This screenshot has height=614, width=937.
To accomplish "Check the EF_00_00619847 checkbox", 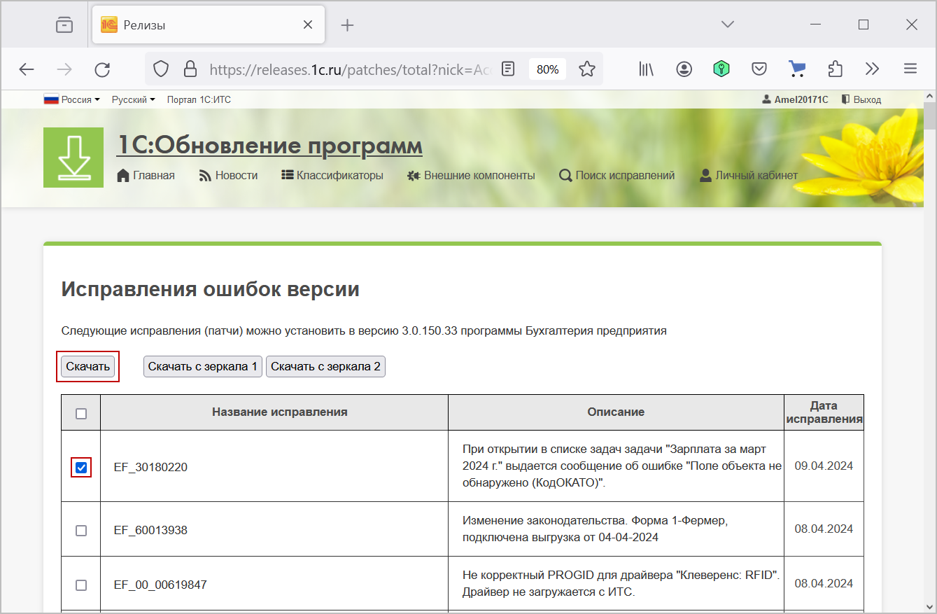I will pos(81,585).
